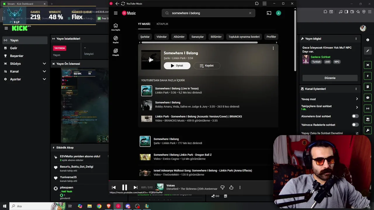Switch to the KİTAPLIK search tab
Image resolution: width=374 pixels, height=210 pixels.
(162, 24)
